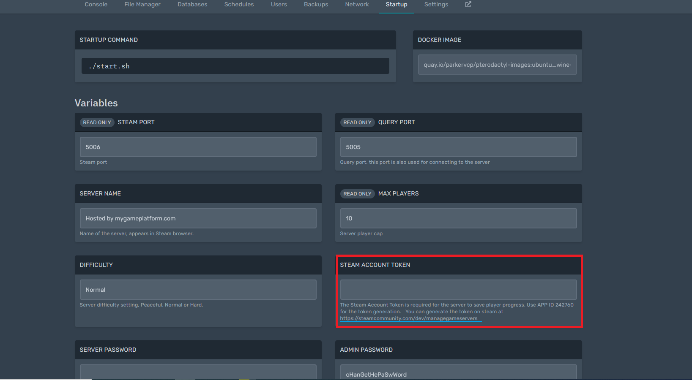This screenshot has height=380, width=692.
Task: Open the external link icon in nav bar
Action: coord(468,4)
